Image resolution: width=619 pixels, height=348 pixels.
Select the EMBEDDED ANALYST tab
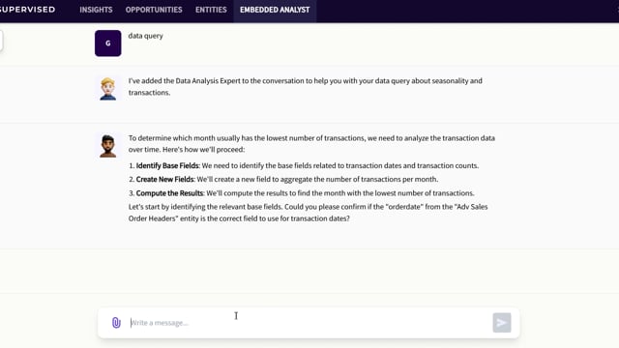click(275, 10)
